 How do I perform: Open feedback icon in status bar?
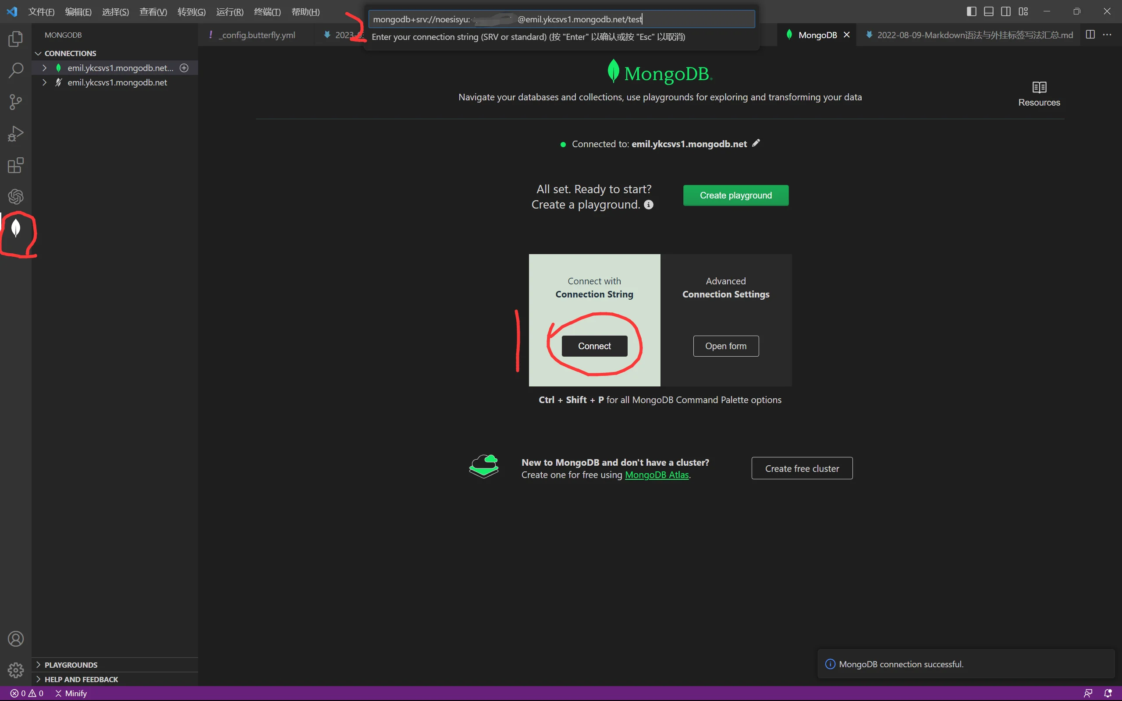pyautogui.click(x=1088, y=693)
